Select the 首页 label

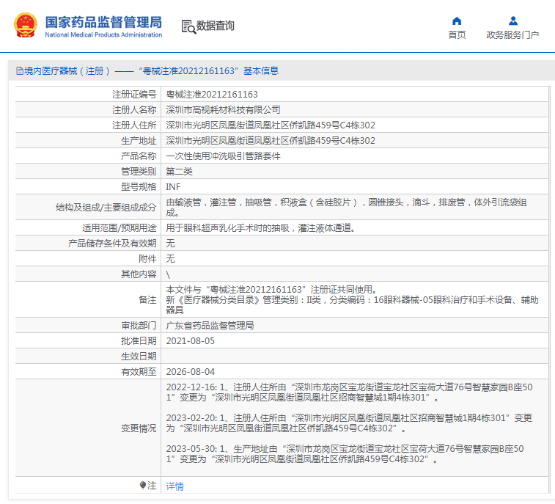click(x=457, y=34)
